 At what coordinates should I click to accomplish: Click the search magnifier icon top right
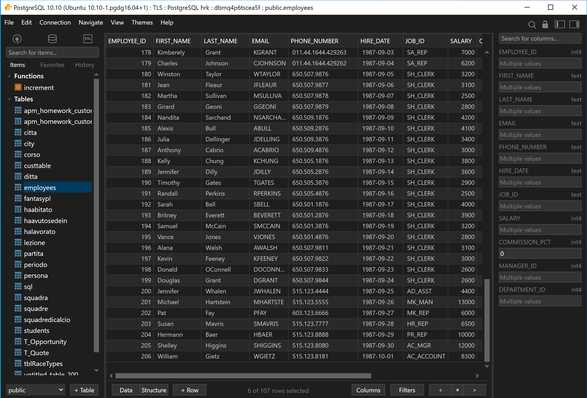531,24
